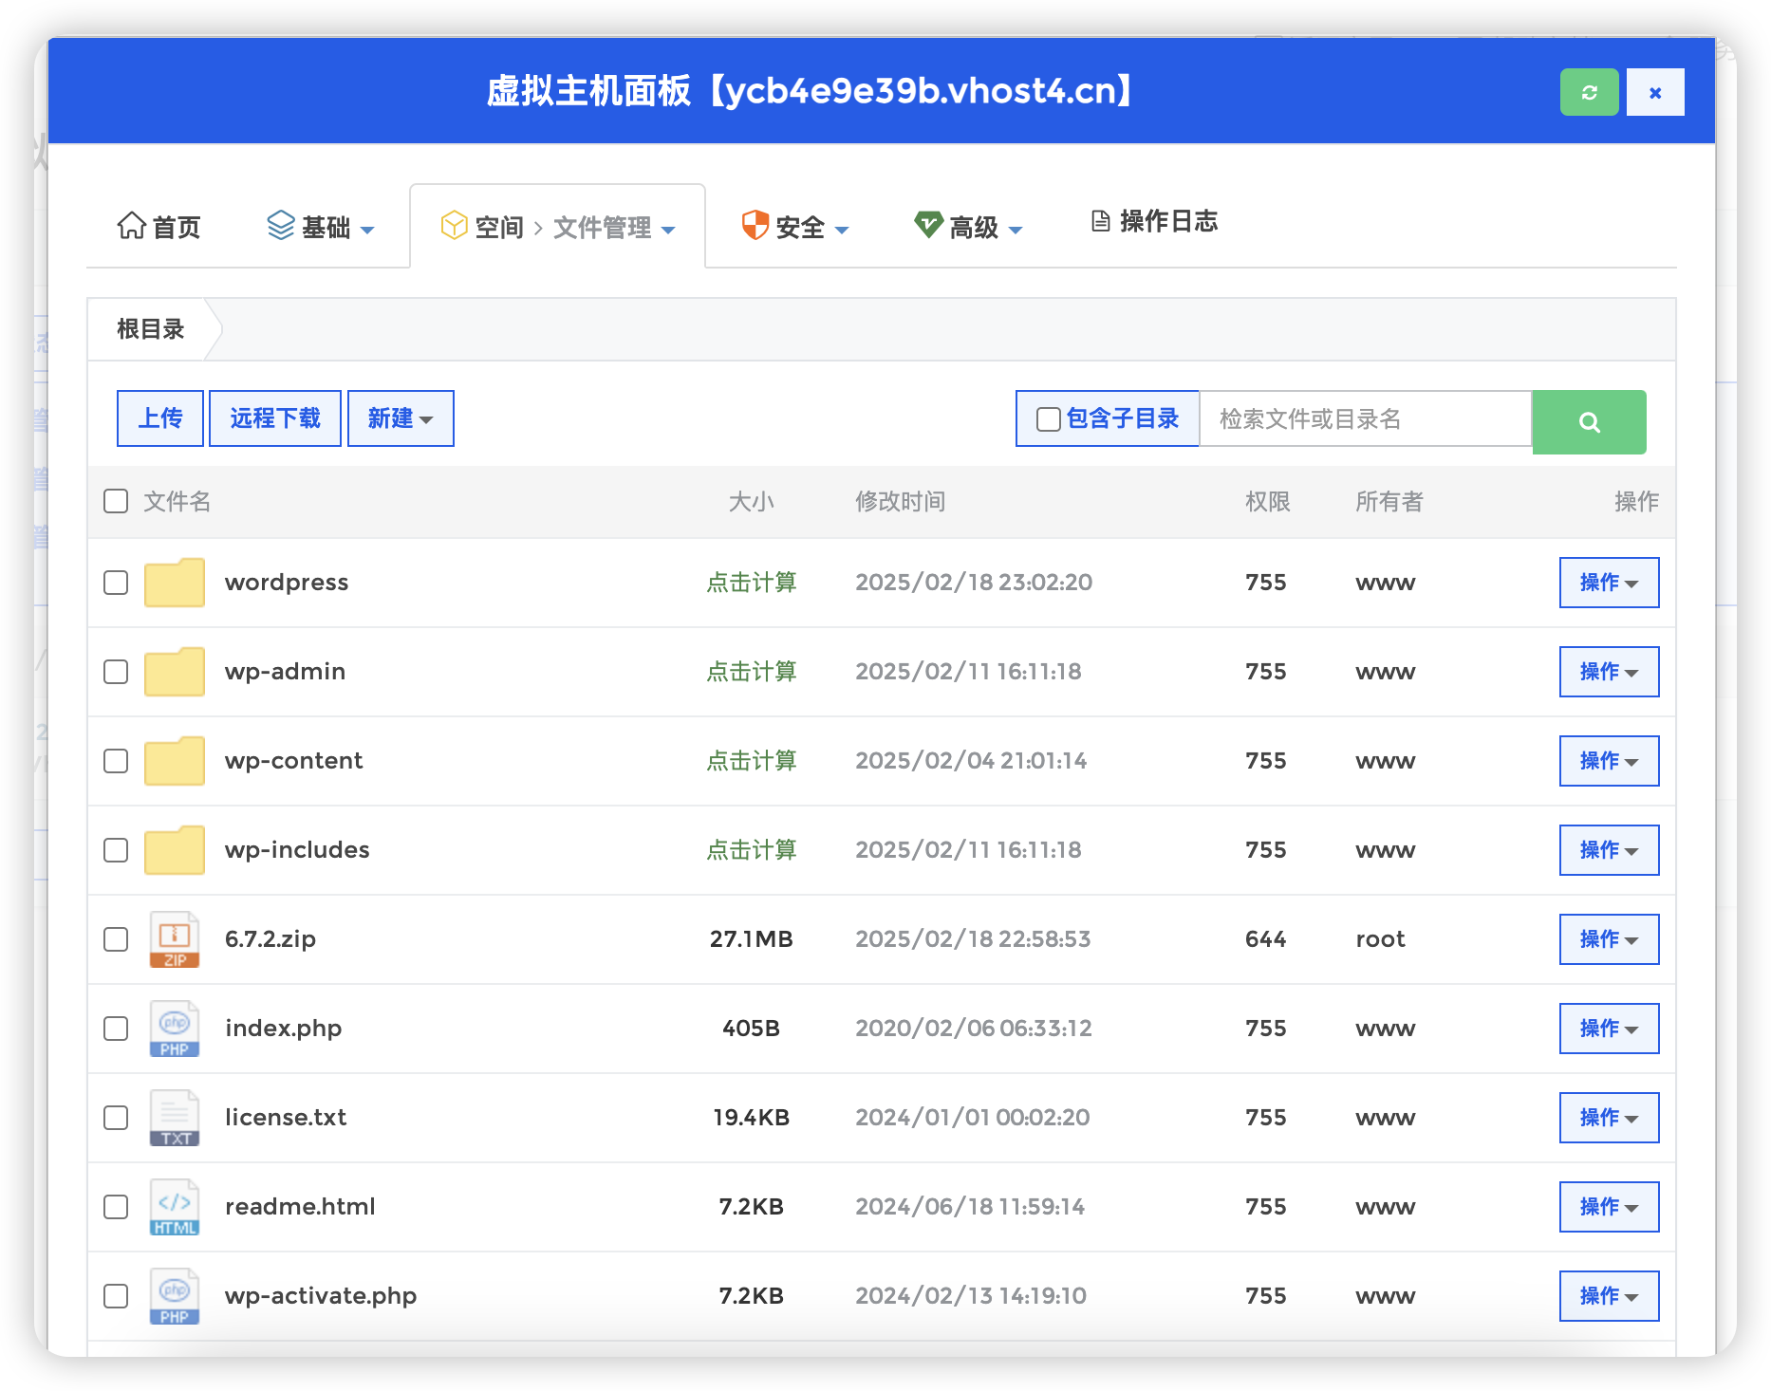Click the HTML file icon for readme.html
The width and height of the screenshot is (1771, 1391).
coord(175,1207)
